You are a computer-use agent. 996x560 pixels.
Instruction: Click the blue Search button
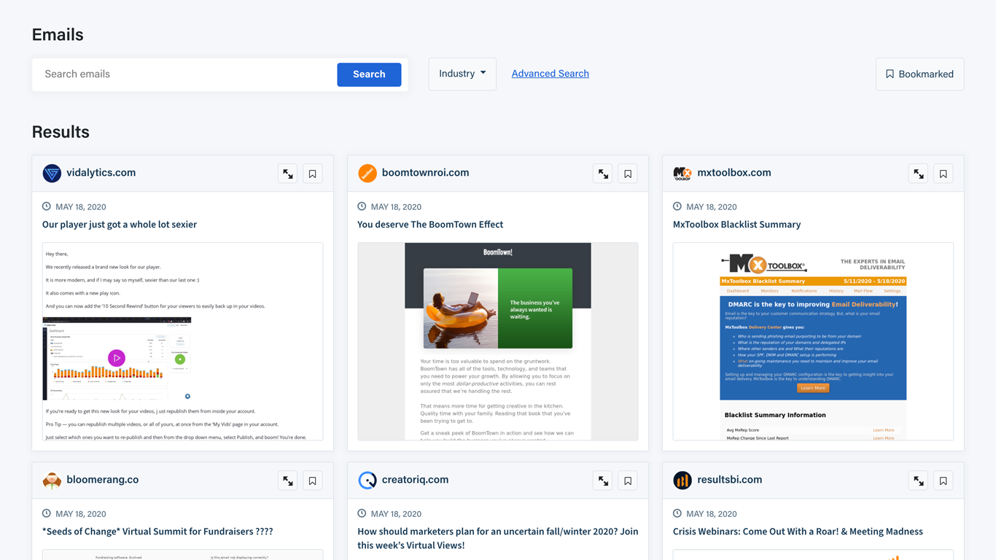click(x=369, y=74)
